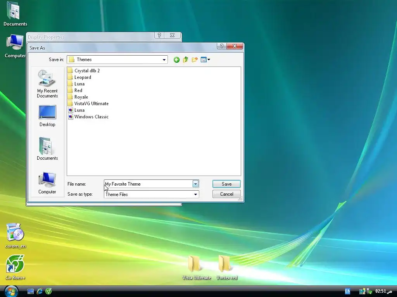
Task: Click the taskbar clock
Action: pos(384,291)
